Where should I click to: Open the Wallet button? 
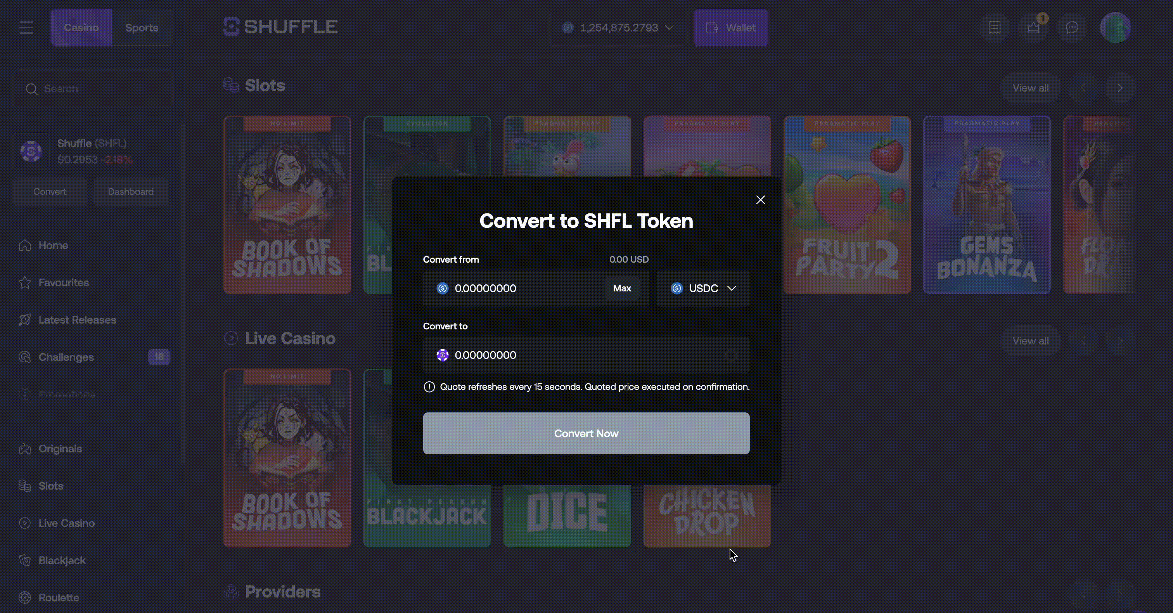pos(730,28)
